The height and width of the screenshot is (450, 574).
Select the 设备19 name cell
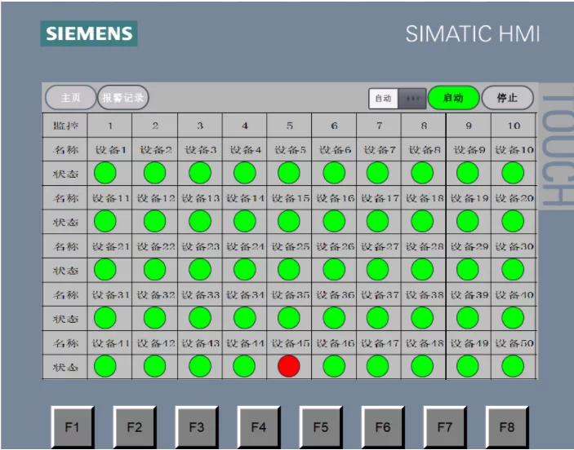click(469, 198)
